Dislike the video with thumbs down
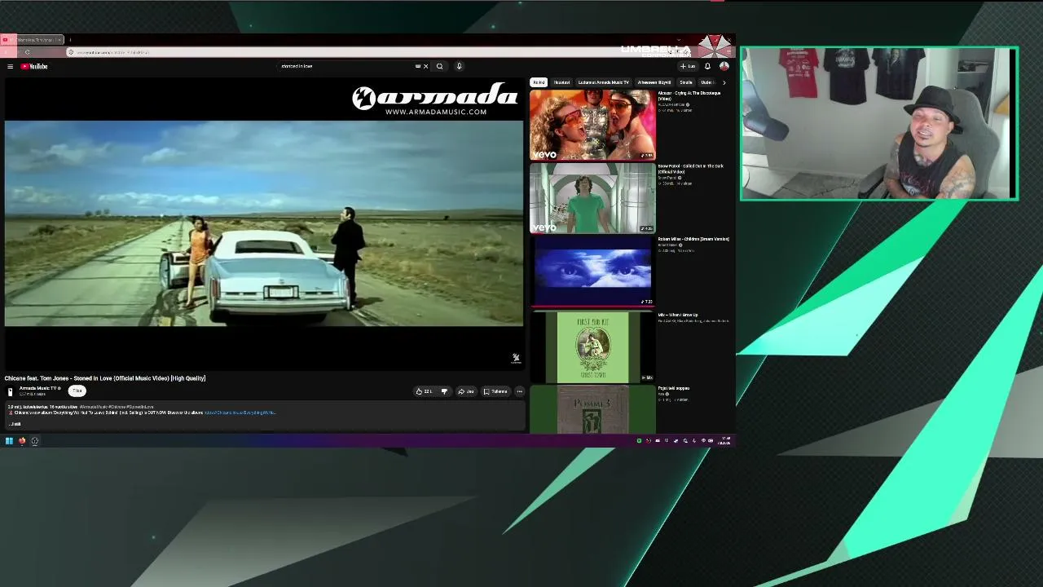The width and height of the screenshot is (1043, 587). (444, 391)
